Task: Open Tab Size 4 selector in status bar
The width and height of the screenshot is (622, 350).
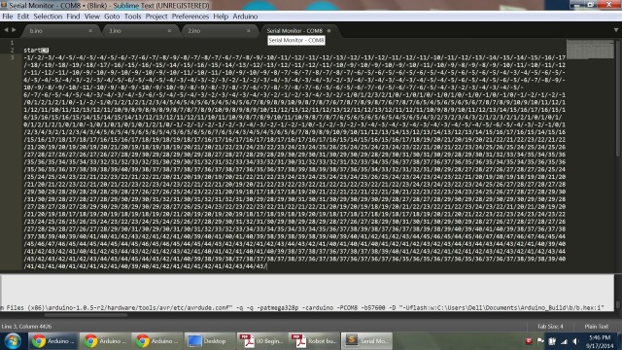Action: point(550,327)
